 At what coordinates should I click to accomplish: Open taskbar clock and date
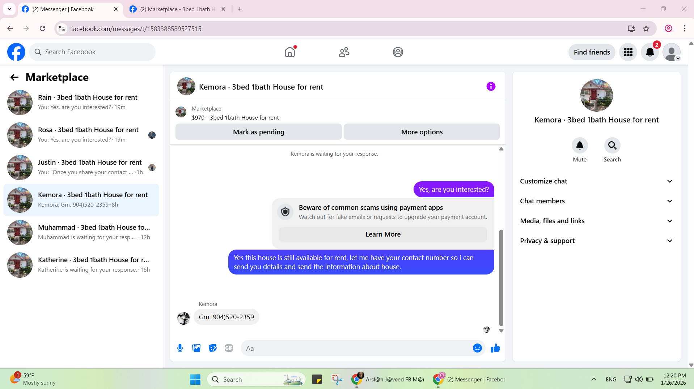pos(674,379)
